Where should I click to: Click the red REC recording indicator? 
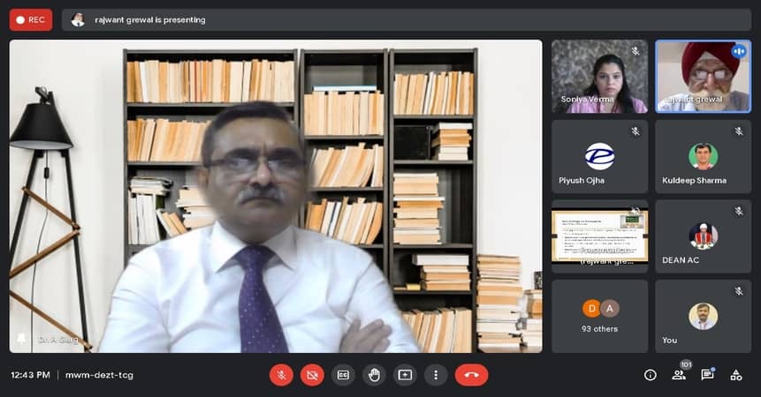click(x=31, y=19)
